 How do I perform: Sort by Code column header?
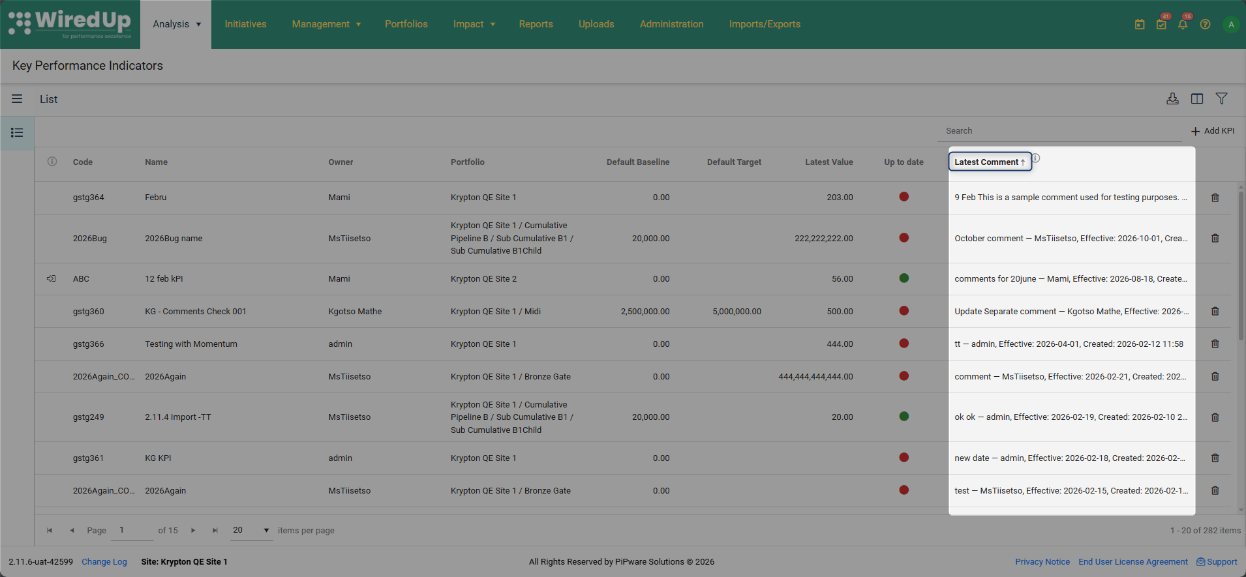click(x=83, y=162)
